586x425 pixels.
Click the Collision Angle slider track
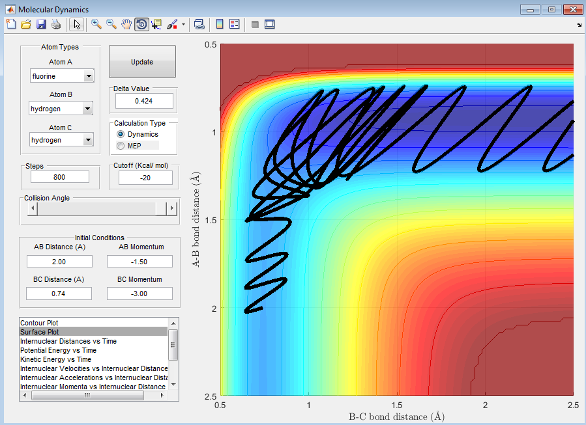(x=96, y=208)
